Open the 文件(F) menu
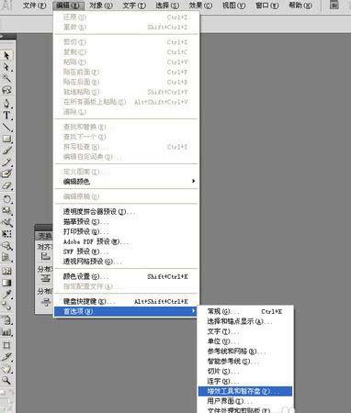 (x=34, y=6)
